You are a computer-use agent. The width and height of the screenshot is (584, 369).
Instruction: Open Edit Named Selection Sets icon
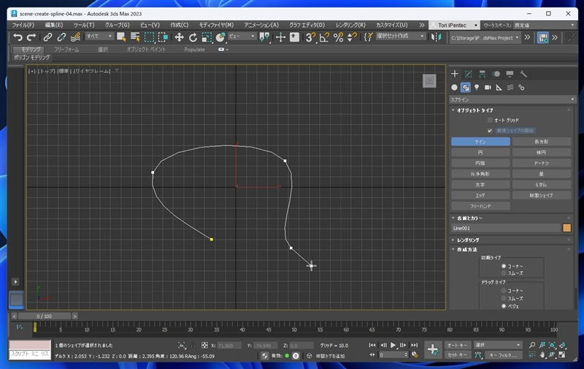pos(368,37)
